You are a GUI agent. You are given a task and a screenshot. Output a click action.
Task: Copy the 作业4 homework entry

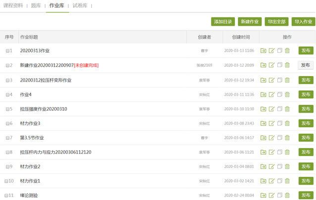[x=279, y=94]
